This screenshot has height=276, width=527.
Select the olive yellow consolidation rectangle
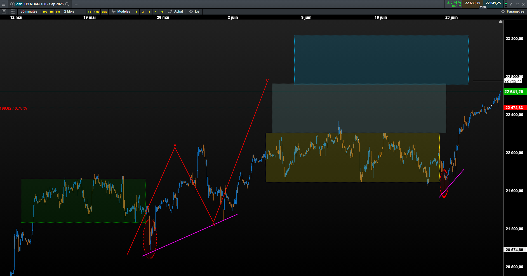[x=352, y=157]
